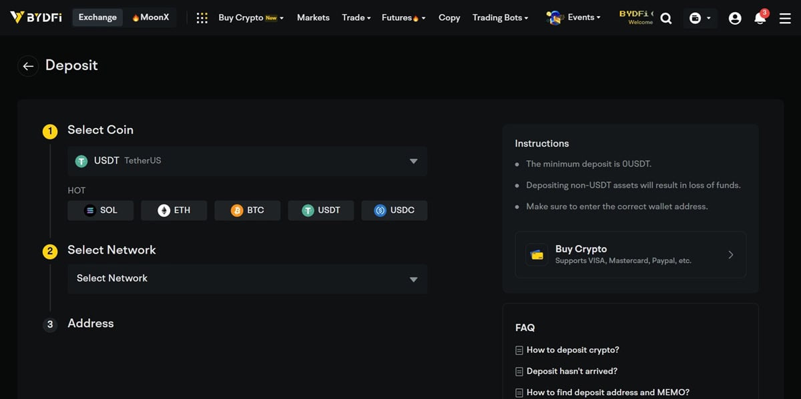This screenshot has height=399, width=801.
Task: Open the How to deposit crypto FAQ
Action: [x=573, y=350]
